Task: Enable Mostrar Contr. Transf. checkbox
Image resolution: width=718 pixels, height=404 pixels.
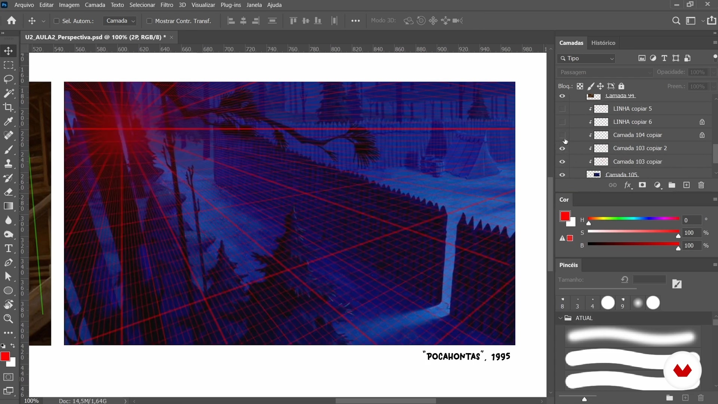Action: coord(149,21)
